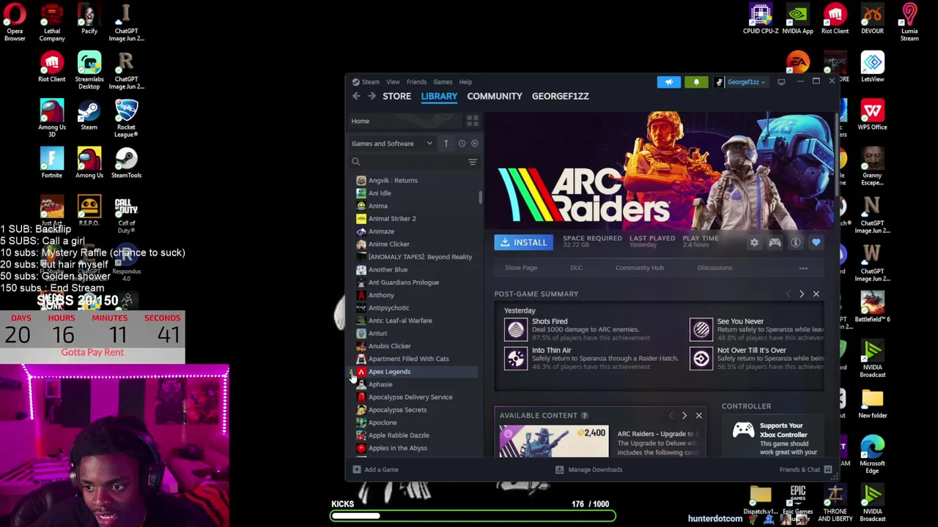Go to the STORE tab

pyautogui.click(x=396, y=96)
